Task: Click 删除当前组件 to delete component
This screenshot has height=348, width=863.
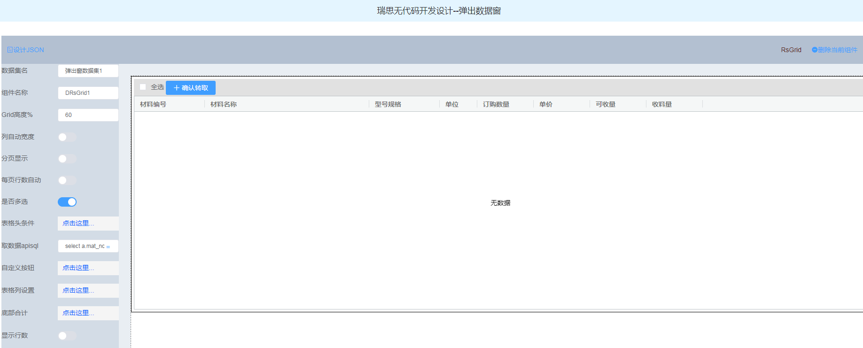Action: point(835,50)
